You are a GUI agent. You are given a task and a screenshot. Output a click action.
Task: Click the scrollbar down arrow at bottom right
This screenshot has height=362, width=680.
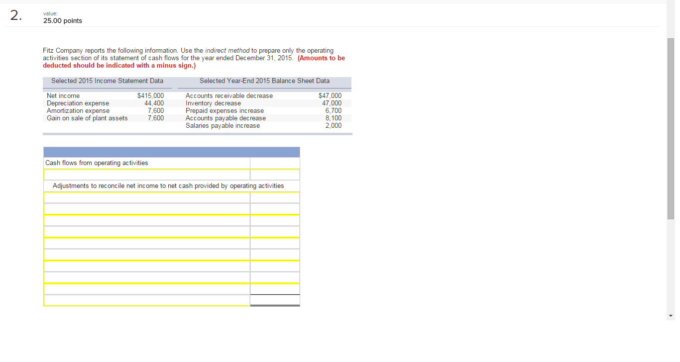coord(670,315)
